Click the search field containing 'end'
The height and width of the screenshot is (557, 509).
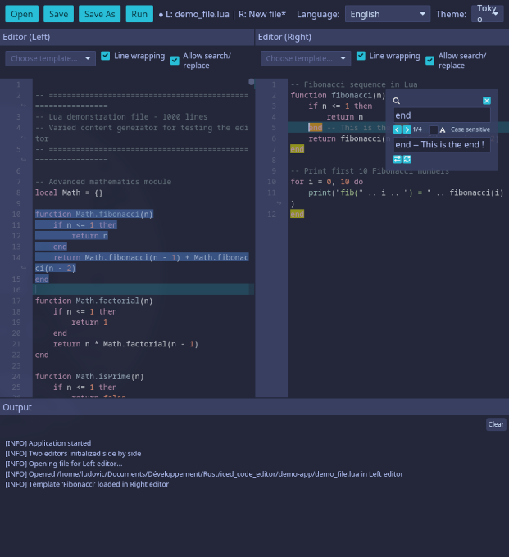coord(442,115)
